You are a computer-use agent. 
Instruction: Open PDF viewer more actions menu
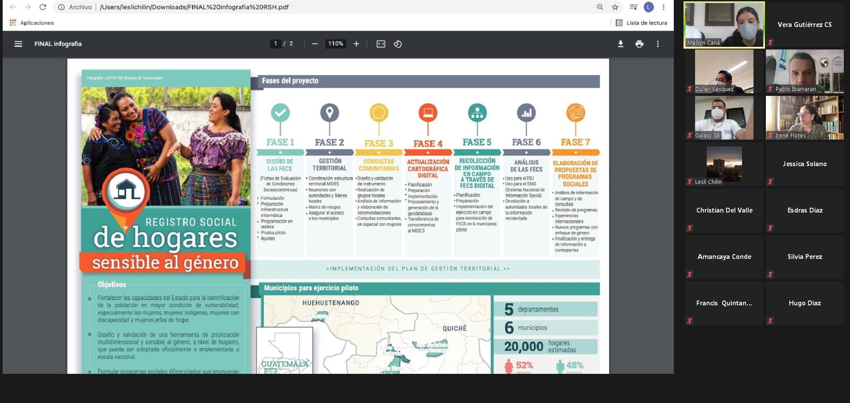pyautogui.click(x=658, y=44)
